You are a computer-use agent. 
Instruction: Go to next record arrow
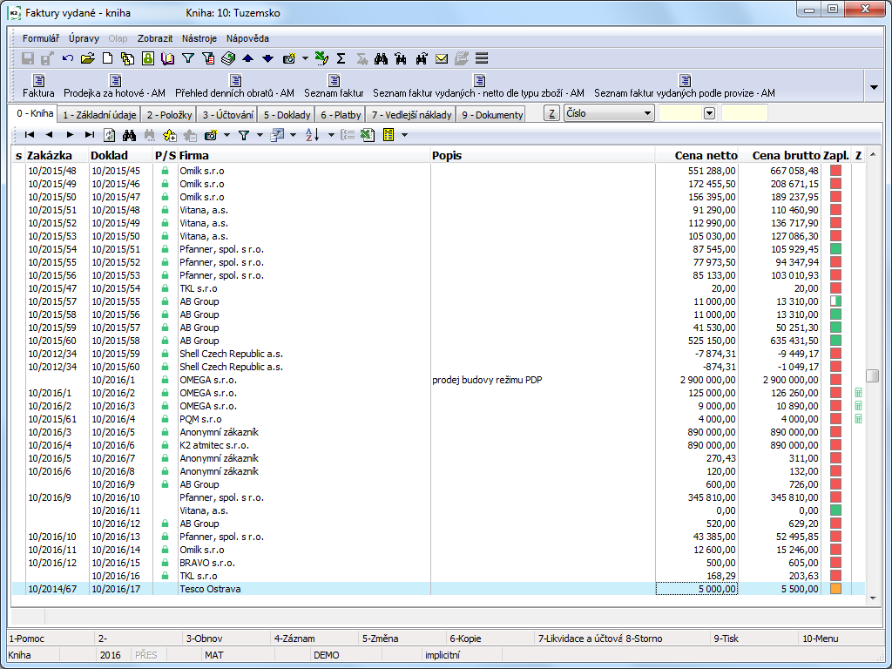70,135
